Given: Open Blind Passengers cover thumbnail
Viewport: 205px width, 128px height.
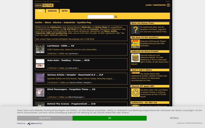Looking at the screenshot, I should pos(40,92).
